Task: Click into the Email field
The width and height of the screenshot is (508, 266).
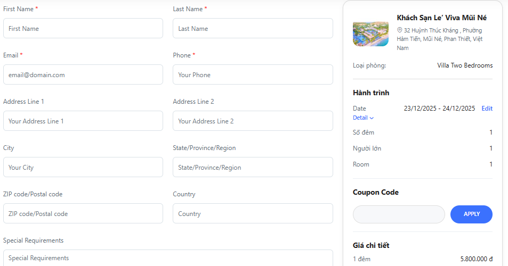Action: (x=83, y=75)
